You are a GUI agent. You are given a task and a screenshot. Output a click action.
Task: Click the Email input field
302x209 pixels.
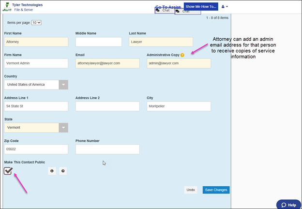tap(107, 63)
